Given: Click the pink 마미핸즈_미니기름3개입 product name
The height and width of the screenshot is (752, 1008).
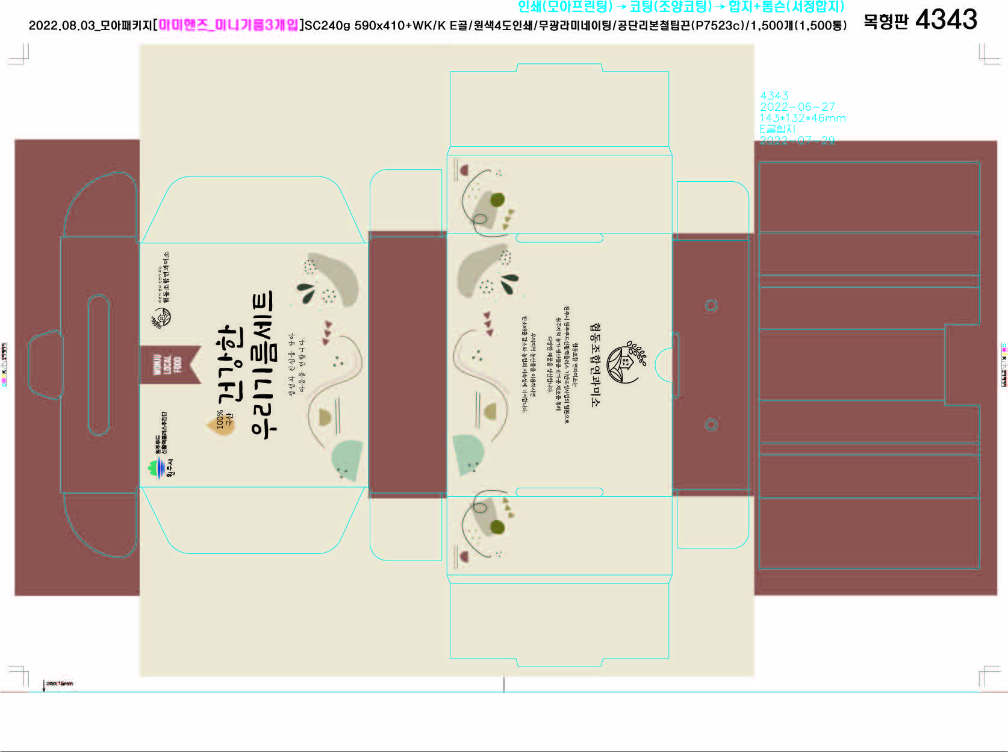Looking at the screenshot, I should click(x=228, y=25).
